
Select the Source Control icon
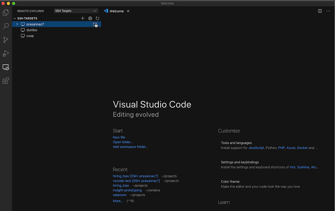tap(6, 40)
